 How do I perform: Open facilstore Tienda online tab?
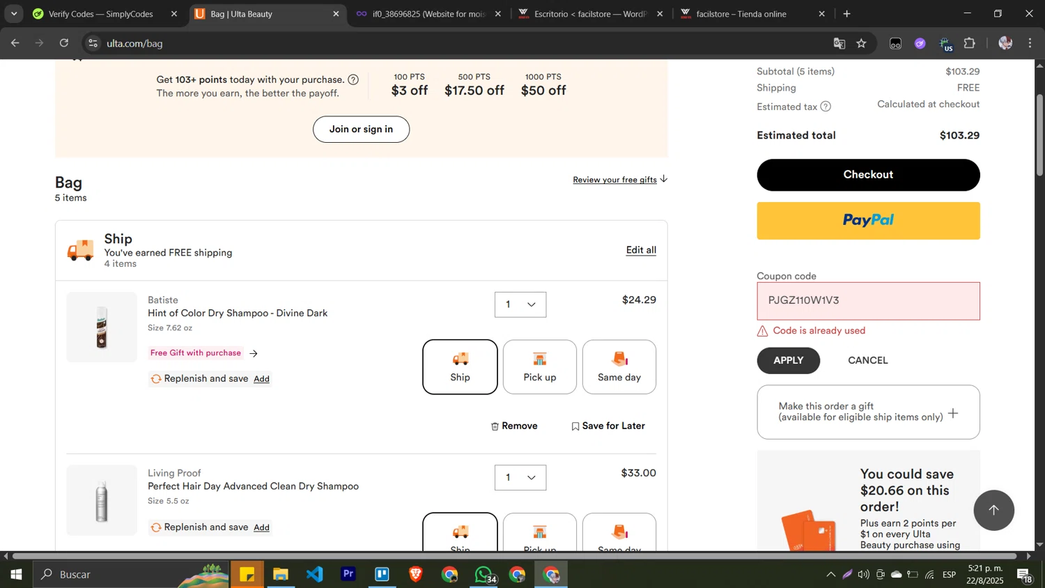pos(752,14)
